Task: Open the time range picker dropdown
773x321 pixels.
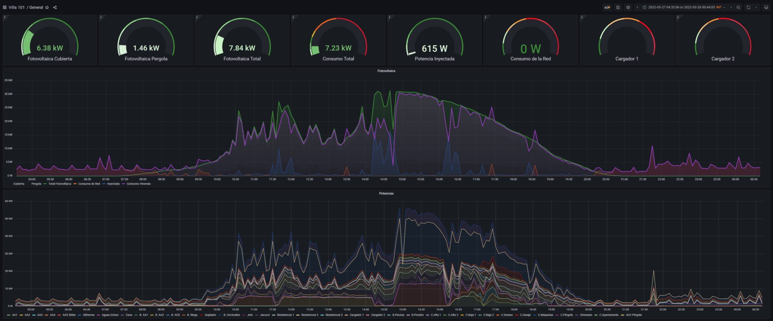Action: point(684,7)
